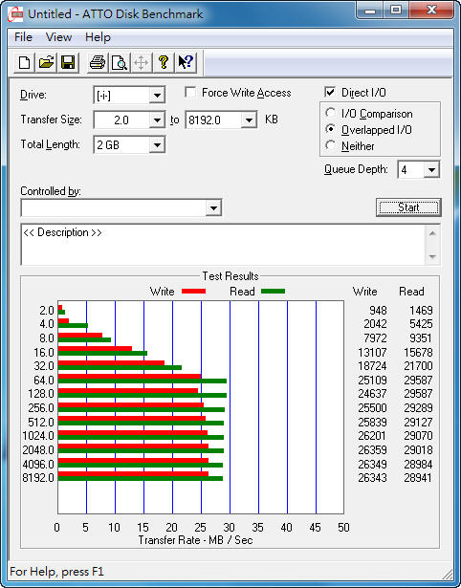
Task: Open Print Preview magnifier icon
Action: pyautogui.click(x=120, y=62)
